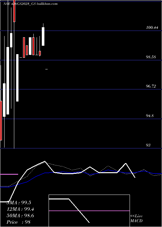Click the 98.58 price level label
The height and width of the screenshot is (227, 162).
click(x=151, y=57)
